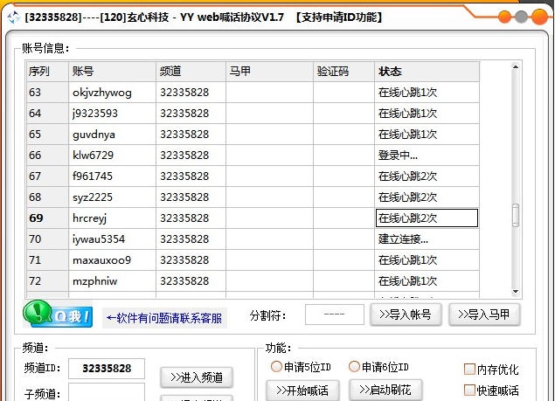Viewport: 555px width, 401px height.
Task: Select account row hrcreyj
Action: (253, 218)
